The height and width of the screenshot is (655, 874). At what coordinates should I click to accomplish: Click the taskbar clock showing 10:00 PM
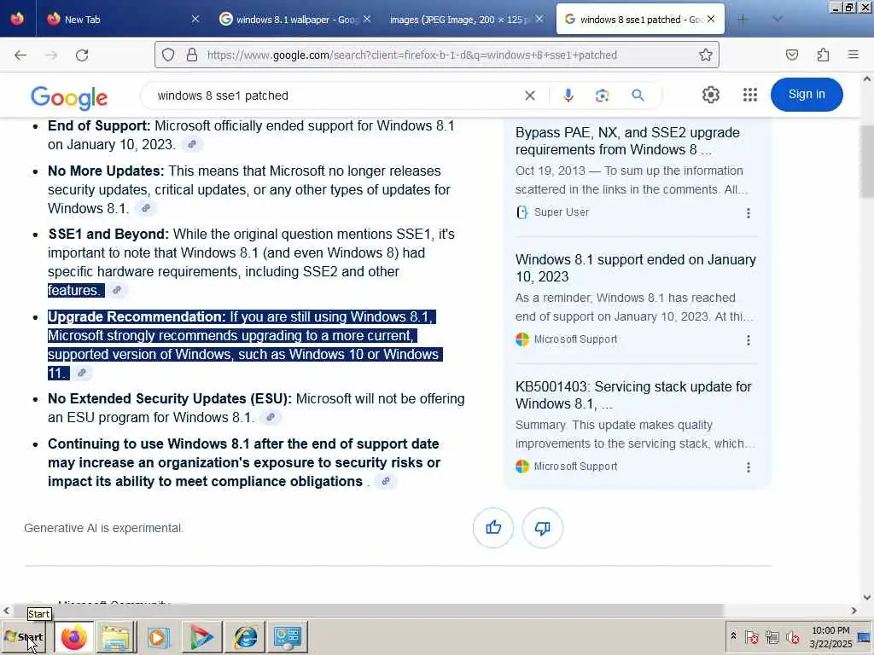tap(830, 637)
